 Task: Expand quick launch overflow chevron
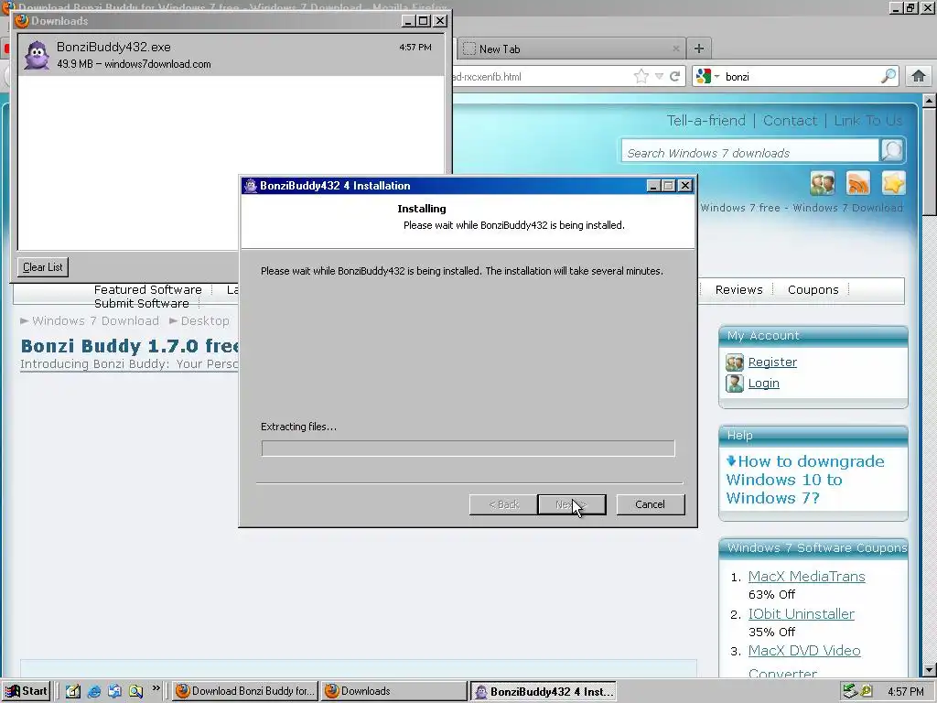[156, 688]
